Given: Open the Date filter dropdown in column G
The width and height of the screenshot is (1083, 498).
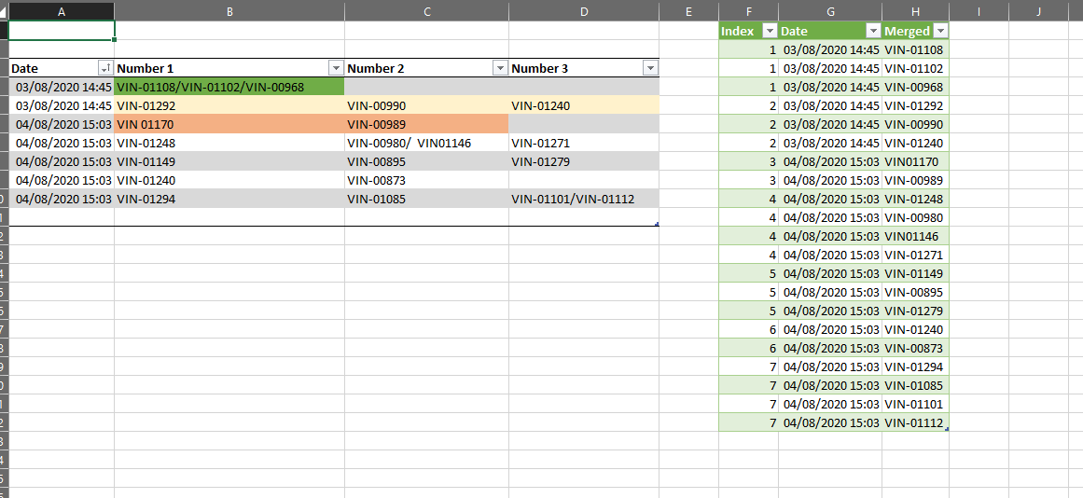Looking at the screenshot, I should point(873,31).
